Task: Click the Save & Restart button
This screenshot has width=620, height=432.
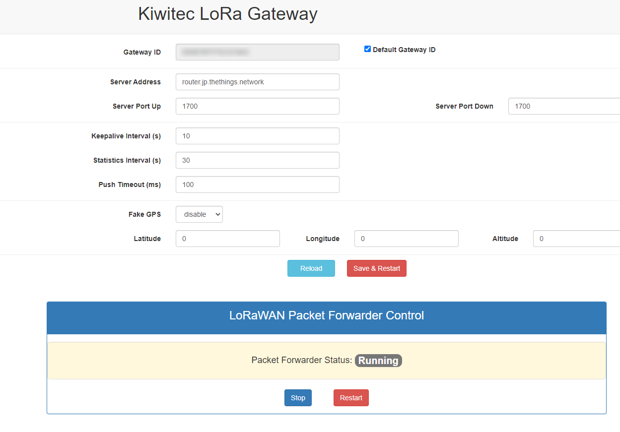Action: (x=377, y=268)
